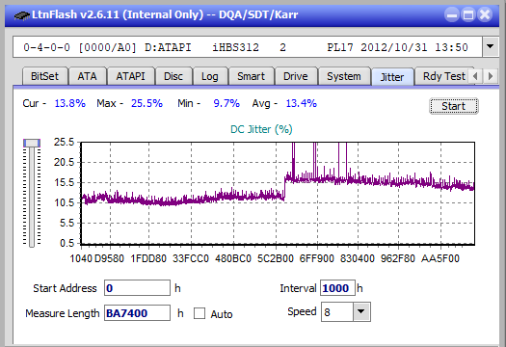This screenshot has width=506, height=347.
Task: Click the LtnFlash chip icon in title bar
Action: pyautogui.click(x=22, y=15)
